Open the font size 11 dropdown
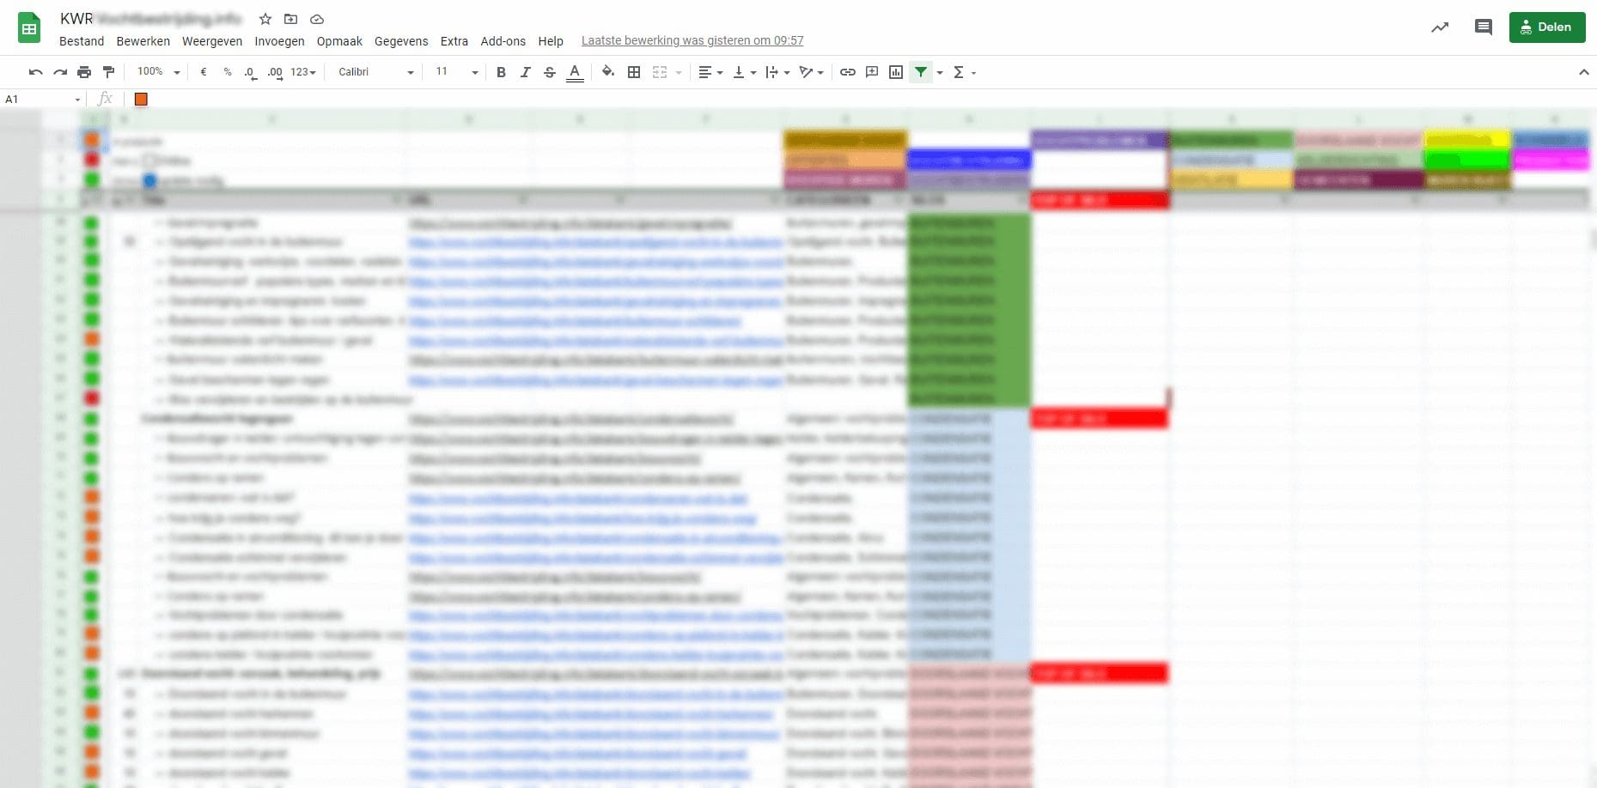The image size is (1597, 788). click(457, 72)
